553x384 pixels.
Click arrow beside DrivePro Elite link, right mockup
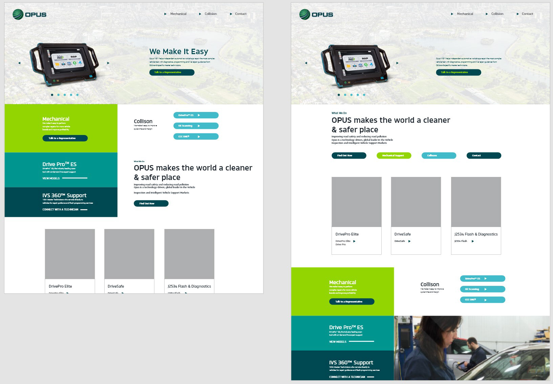tap(355, 241)
